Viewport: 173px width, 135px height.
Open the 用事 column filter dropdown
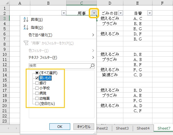[x=94, y=13]
